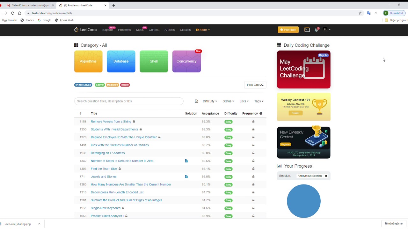The width and height of the screenshot is (408, 229).
Task: Click the browser address bar
Action: click(x=191, y=13)
